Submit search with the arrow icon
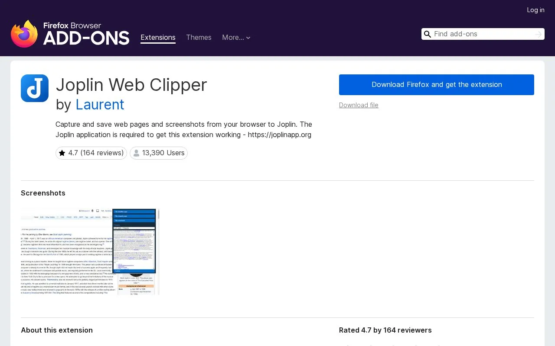Screen dimensions: 555x346 (x=538, y=34)
